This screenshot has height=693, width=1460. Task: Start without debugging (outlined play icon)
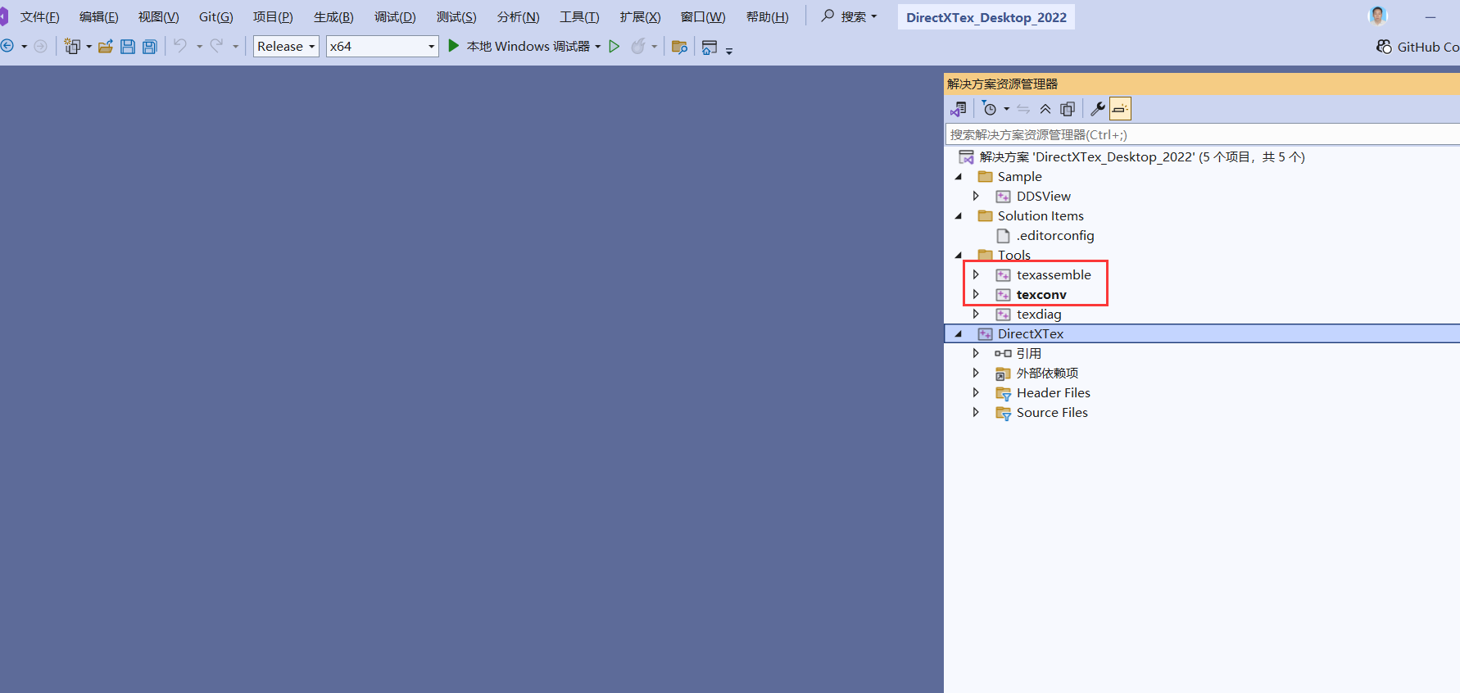point(614,47)
